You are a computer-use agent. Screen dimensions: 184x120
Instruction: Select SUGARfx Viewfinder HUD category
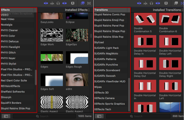(111, 81)
